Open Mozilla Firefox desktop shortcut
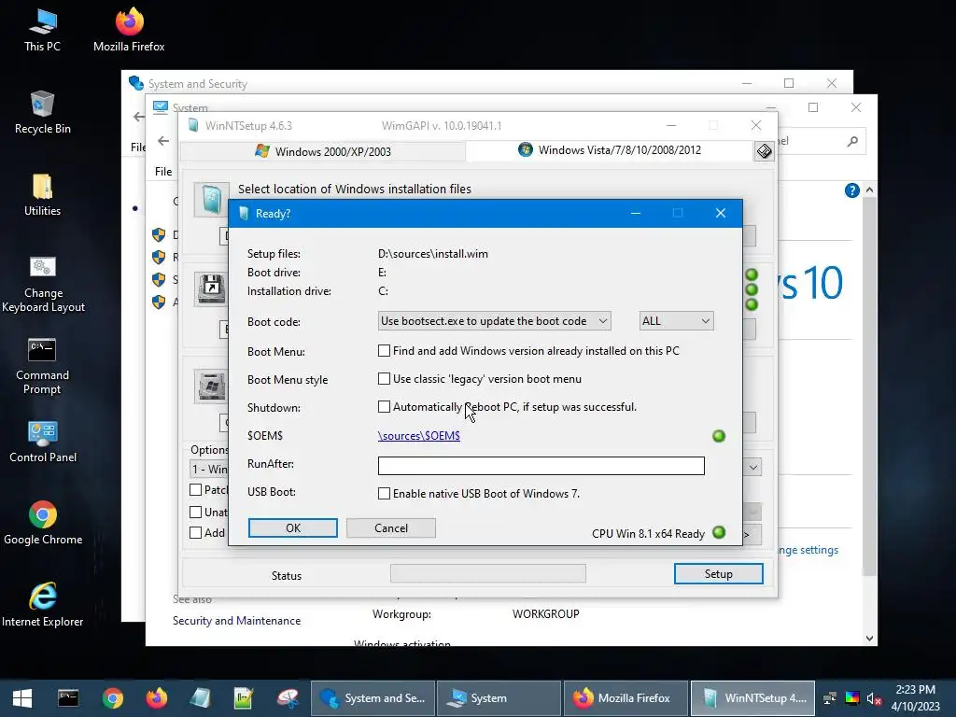This screenshot has width=956, height=717. pos(129,31)
